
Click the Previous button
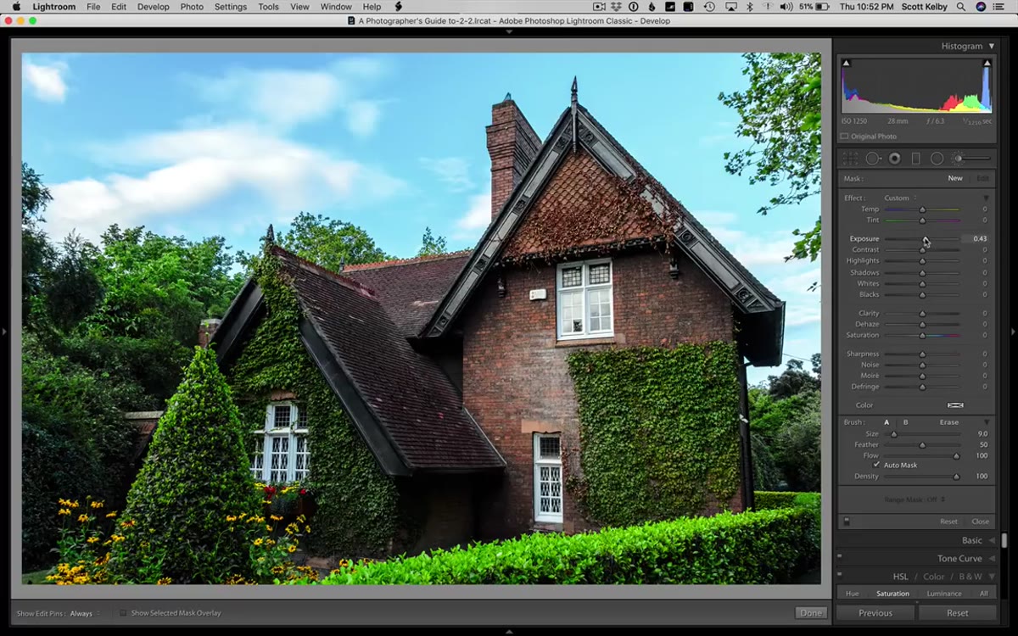pos(875,613)
